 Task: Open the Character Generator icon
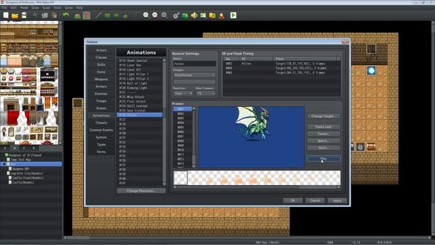coord(222,15)
